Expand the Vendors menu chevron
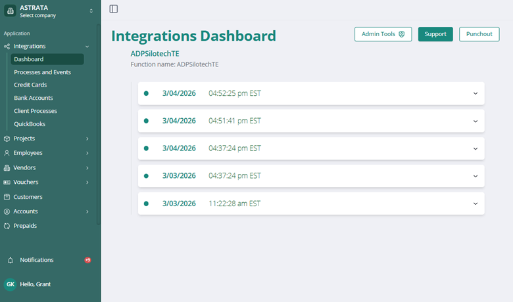This screenshot has width=513, height=302. pos(87,168)
